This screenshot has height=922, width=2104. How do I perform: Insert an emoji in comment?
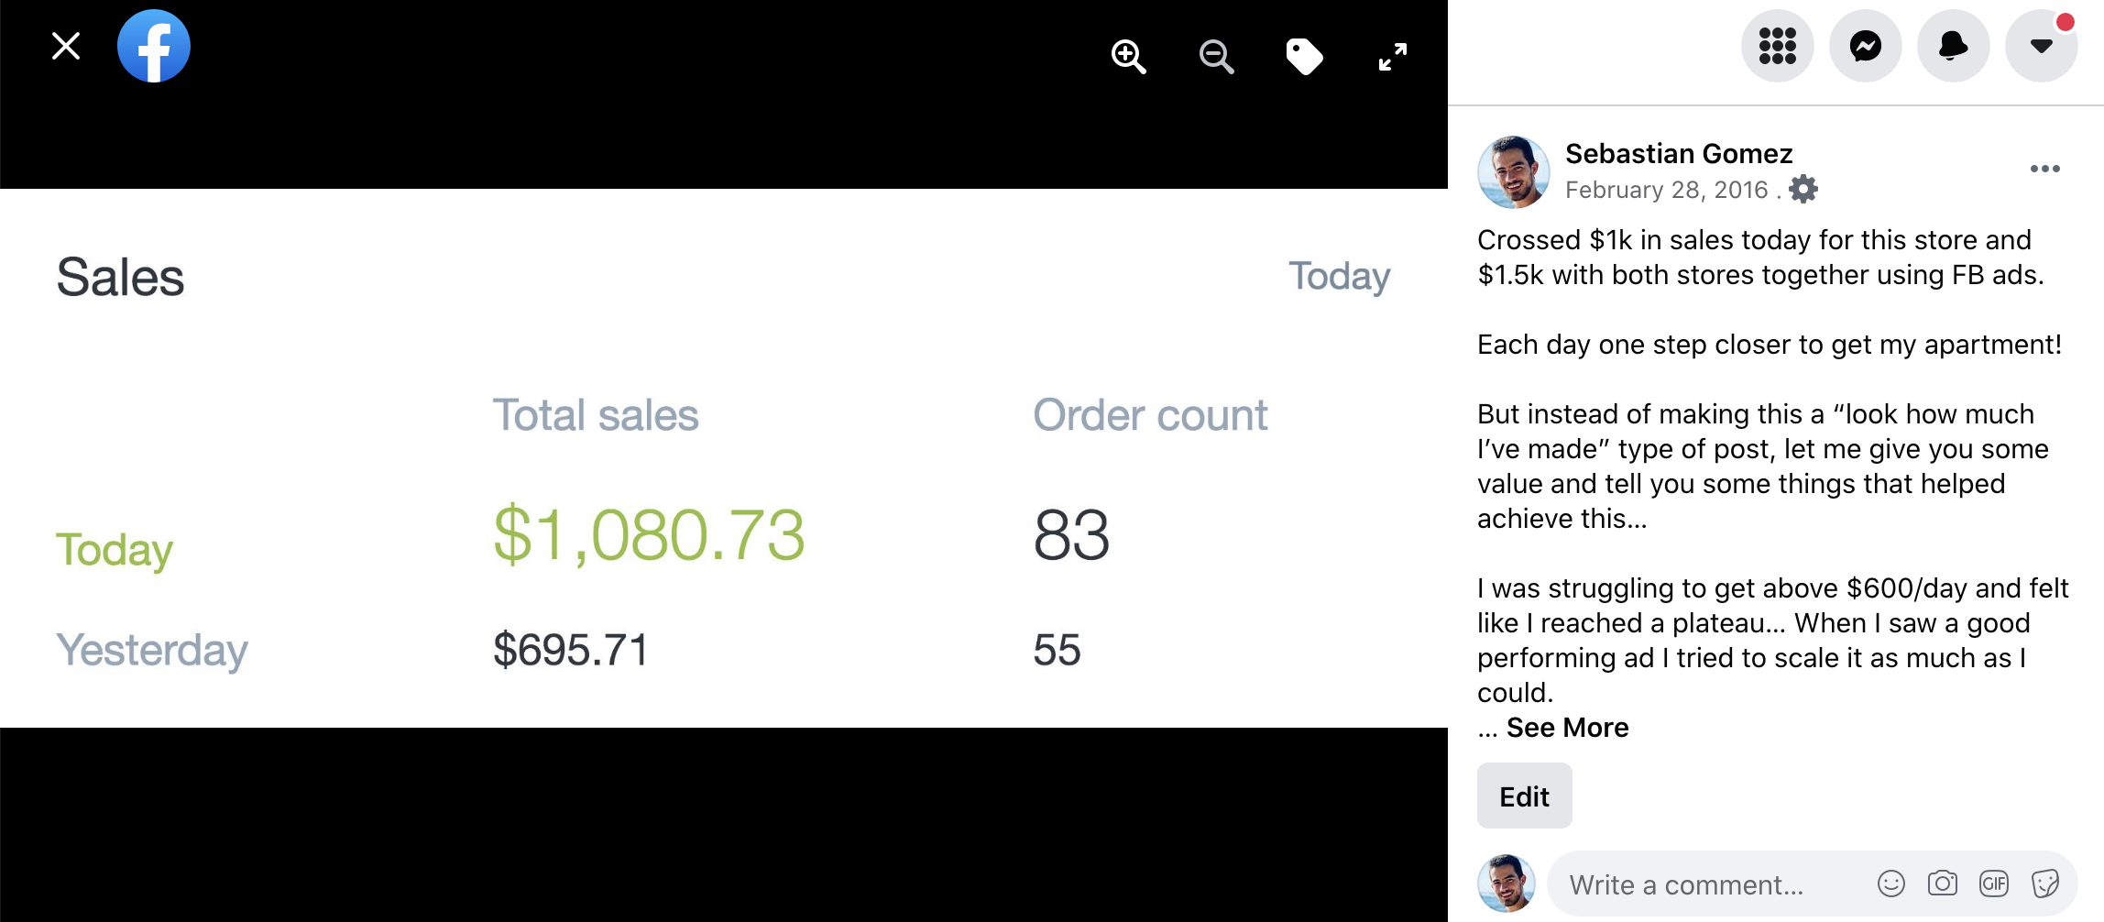(1890, 884)
